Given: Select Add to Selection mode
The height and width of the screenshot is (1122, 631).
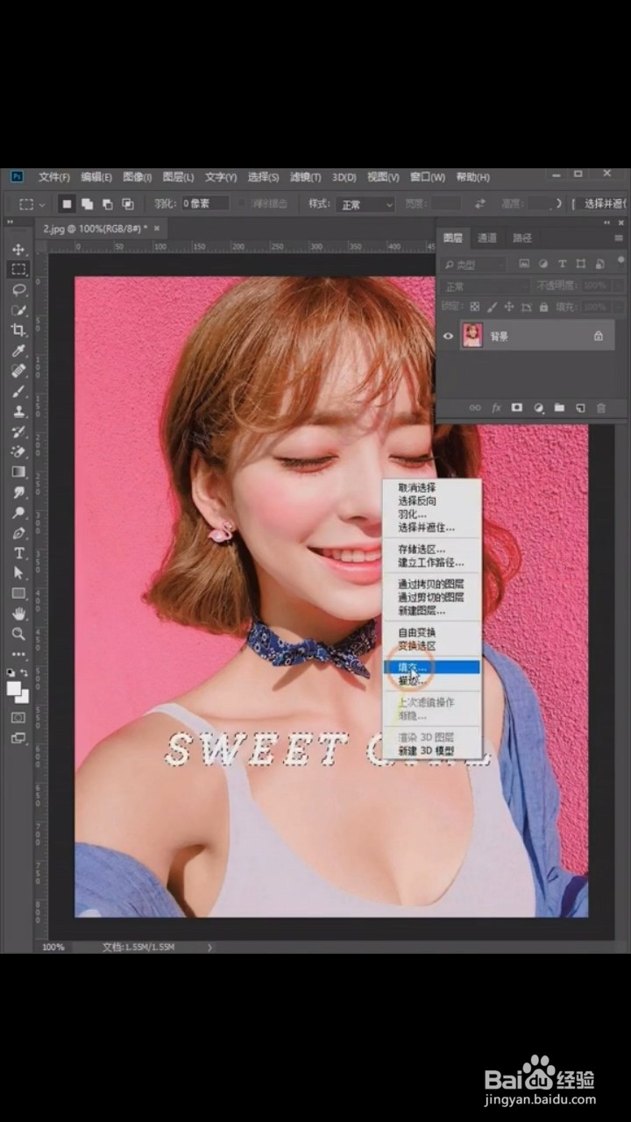Looking at the screenshot, I should 87,203.
